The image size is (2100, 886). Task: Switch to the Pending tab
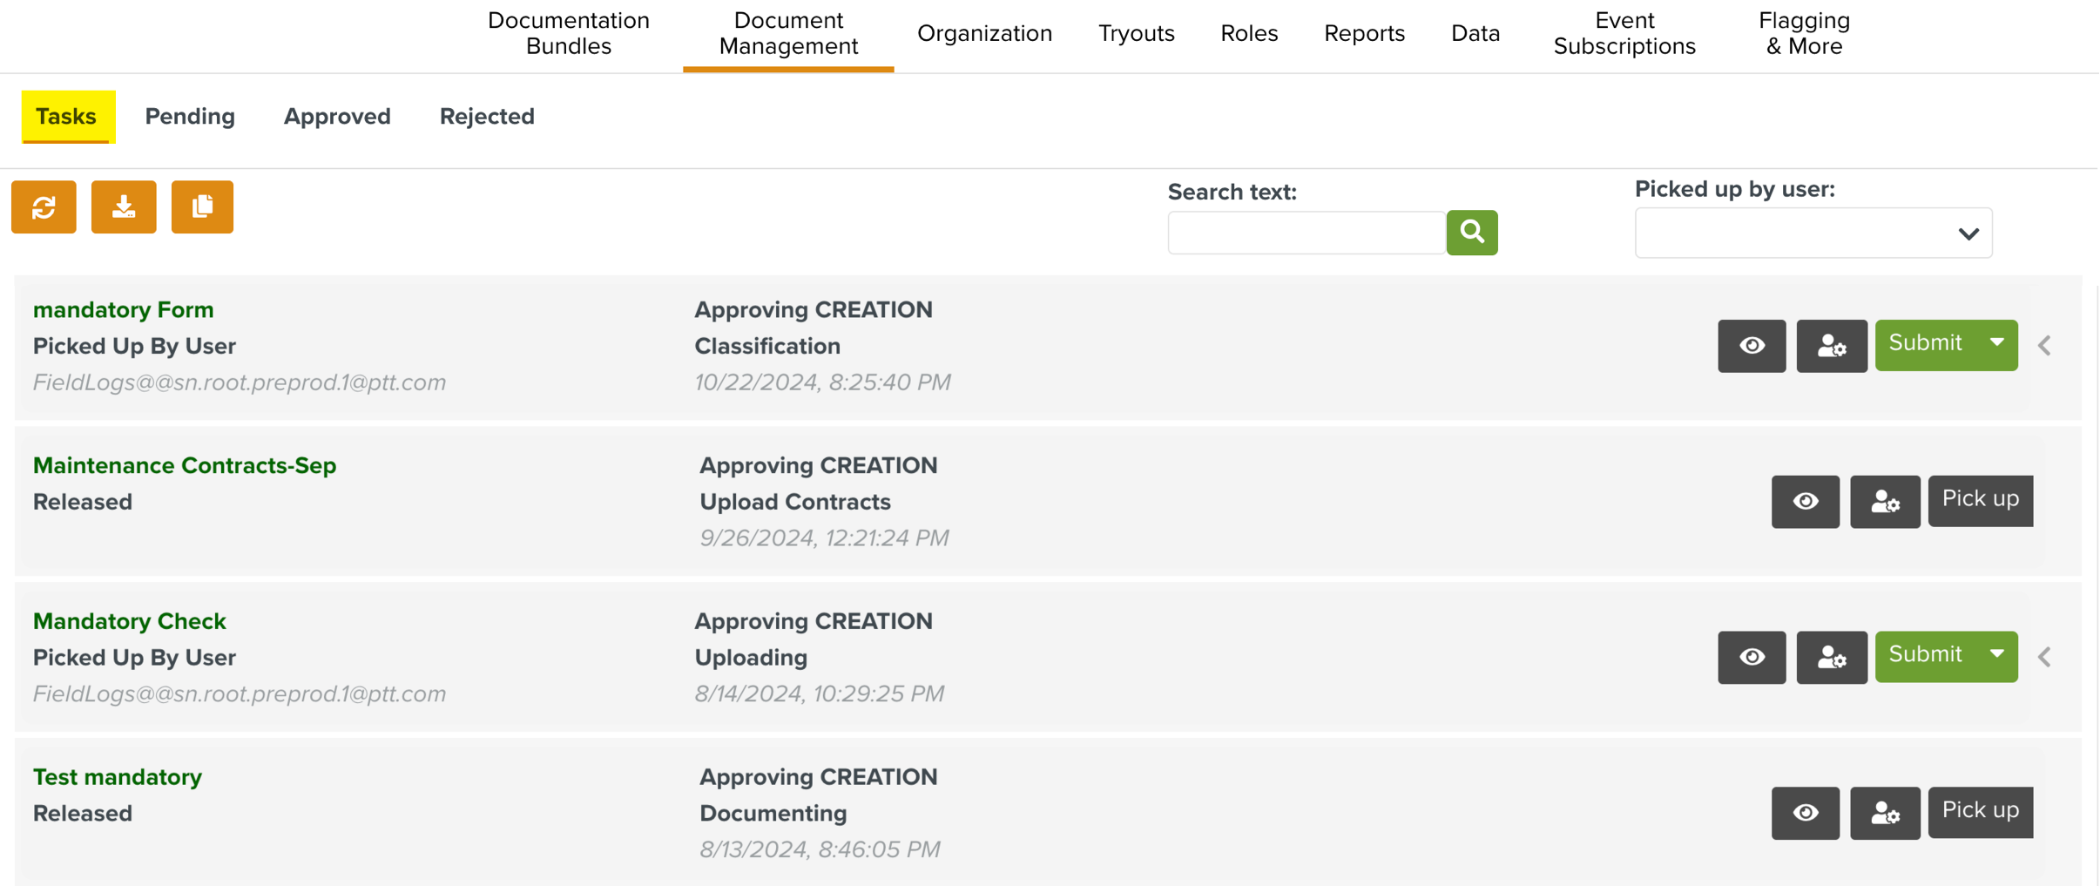(x=190, y=117)
